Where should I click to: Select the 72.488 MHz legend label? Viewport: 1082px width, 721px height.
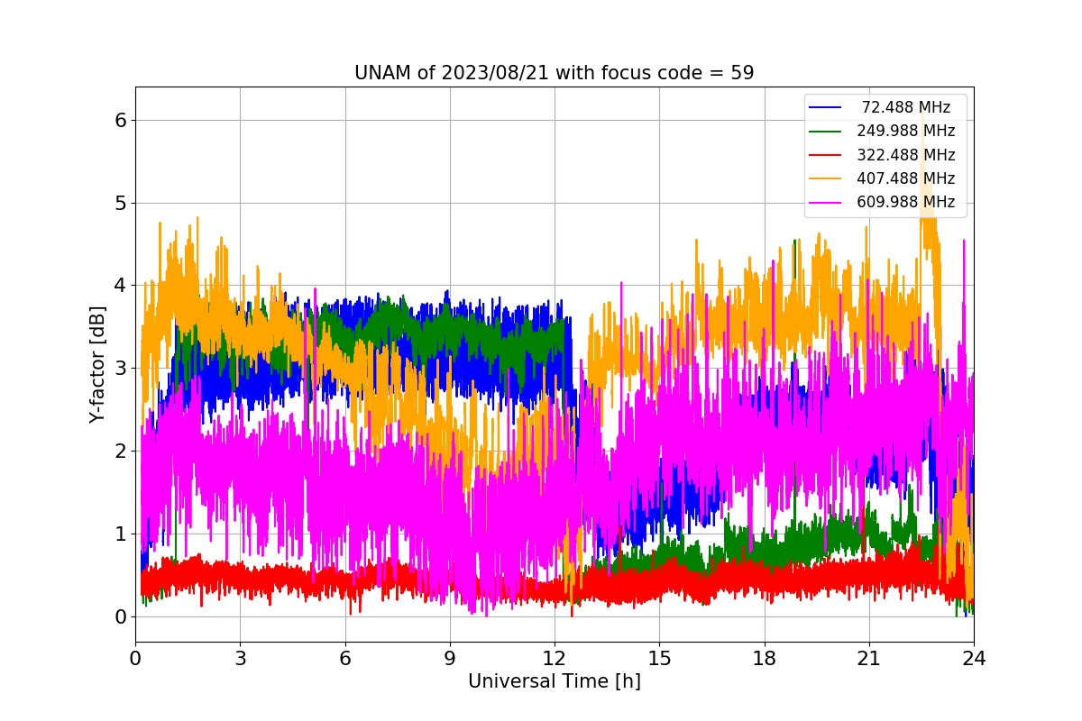[x=906, y=108]
